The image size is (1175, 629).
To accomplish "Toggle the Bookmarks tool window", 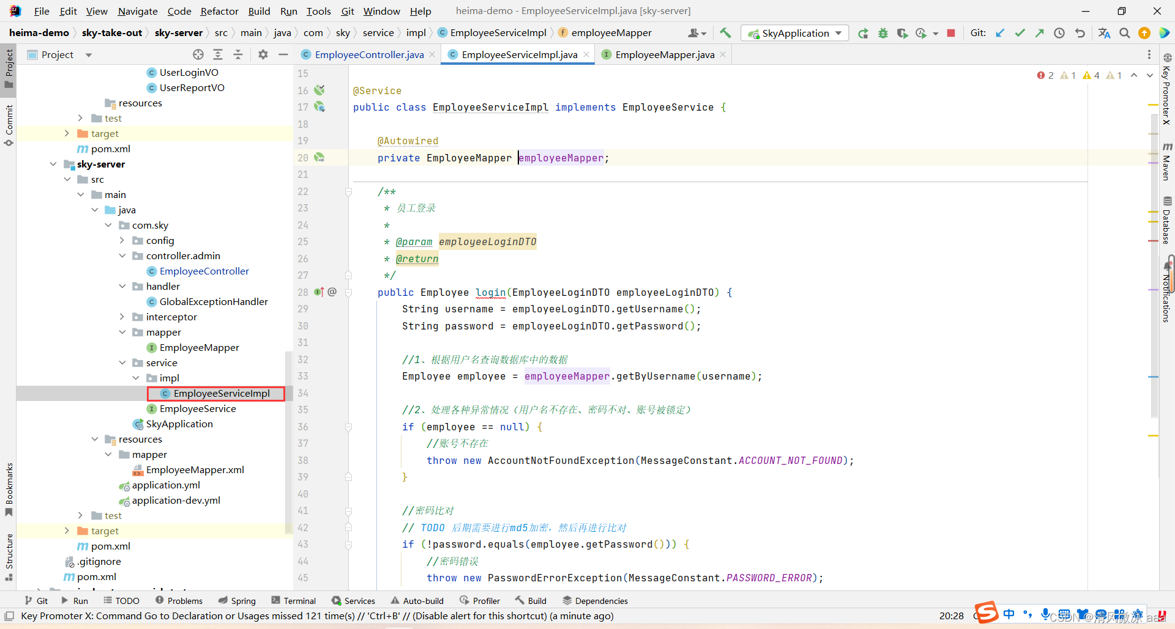I will pyautogui.click(x=9, y=489).
